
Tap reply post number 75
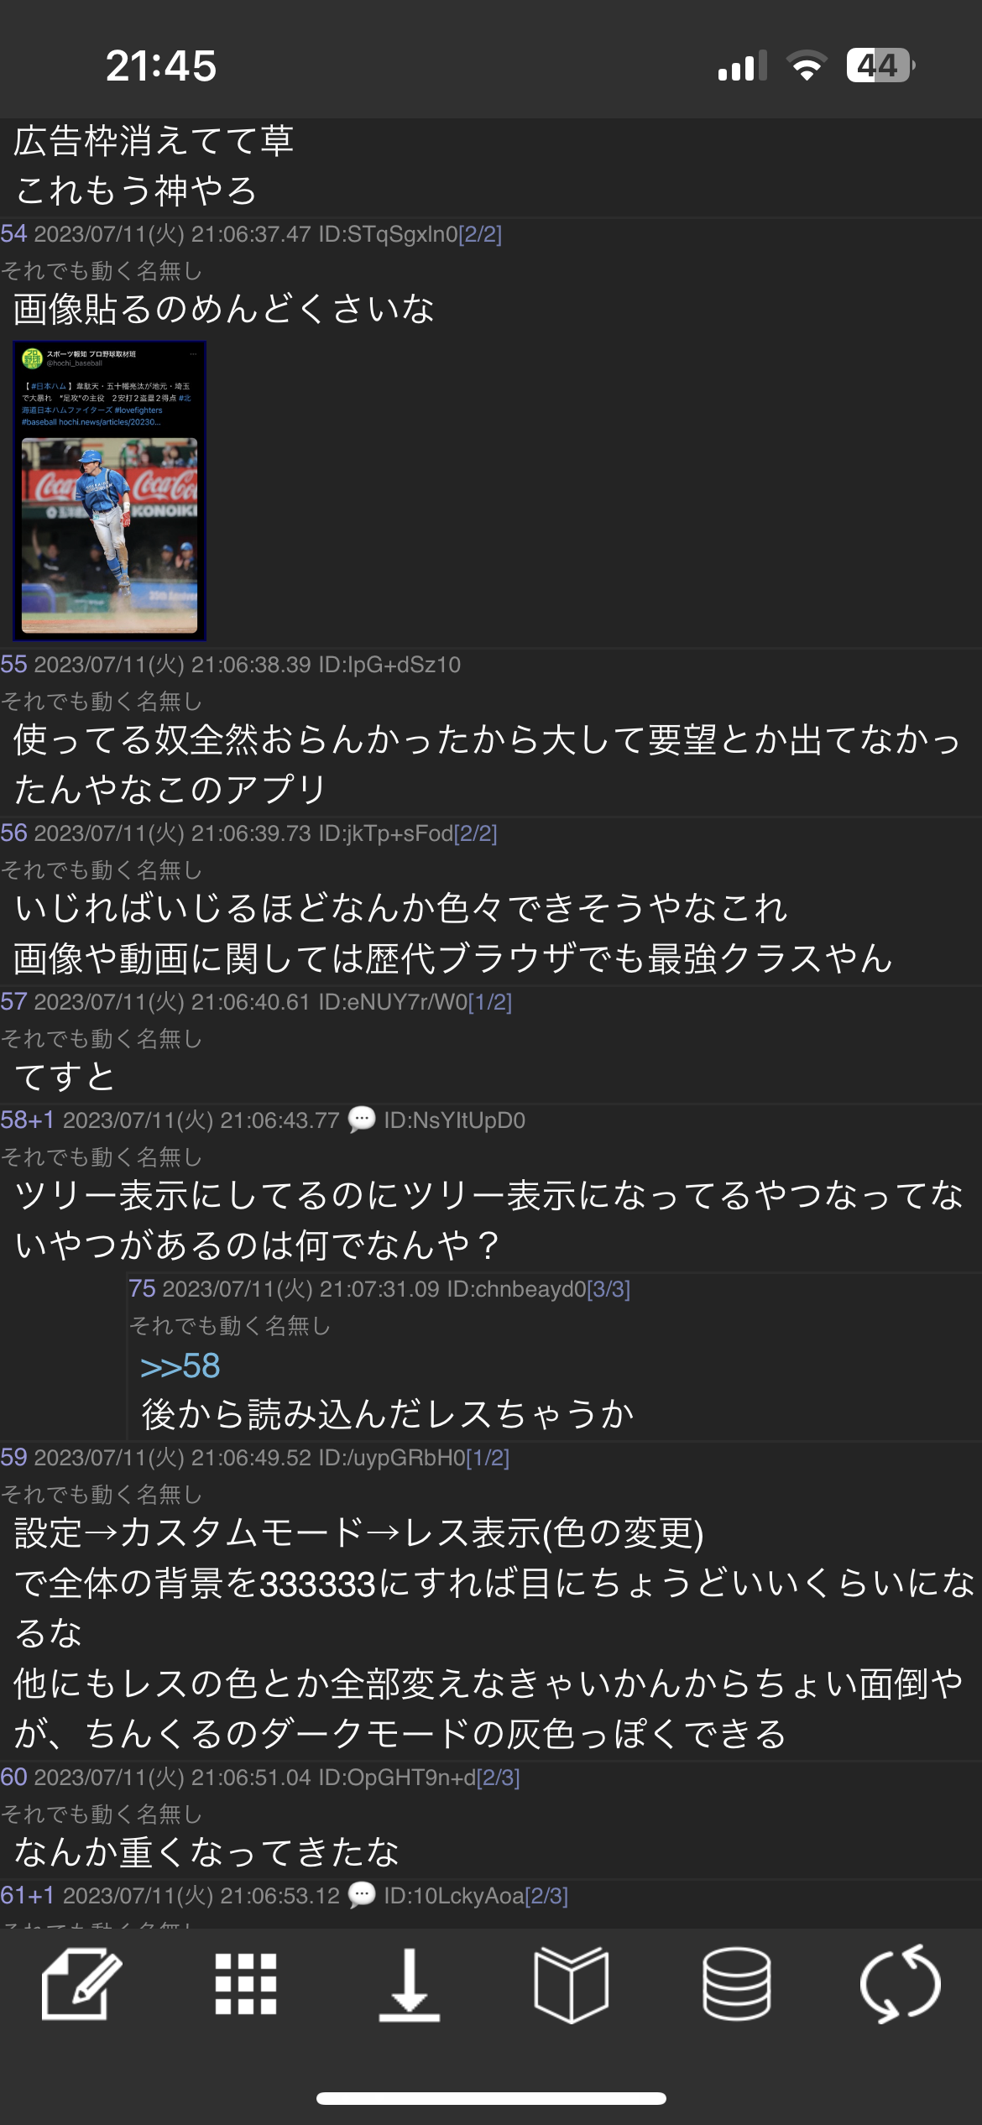pyautogui.click(x=142, y=1289)
